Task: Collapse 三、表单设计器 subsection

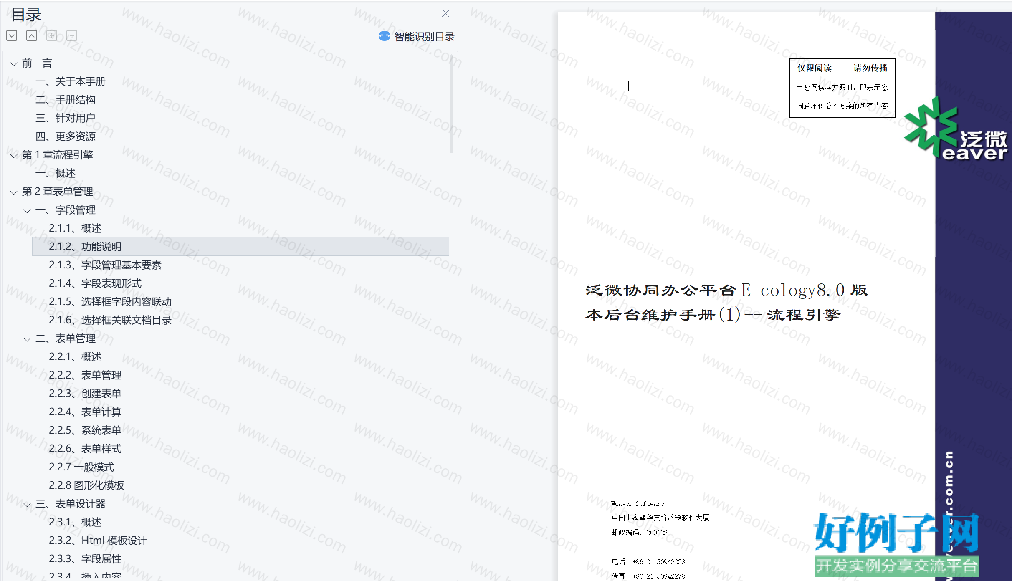Action: click(x=27, y=505)
